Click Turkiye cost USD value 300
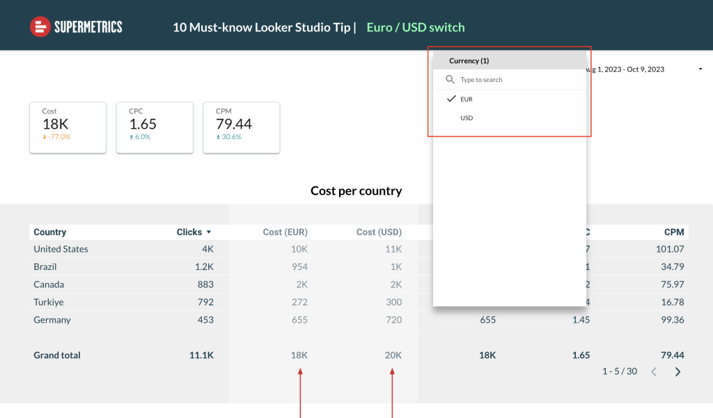Viewport: 713px width, 418px height. [394, 302]
